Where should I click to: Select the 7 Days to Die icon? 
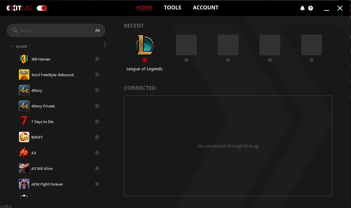click(24, 121)
